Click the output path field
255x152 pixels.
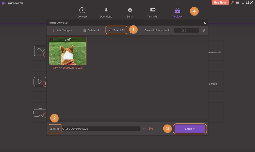pos(100,129)
